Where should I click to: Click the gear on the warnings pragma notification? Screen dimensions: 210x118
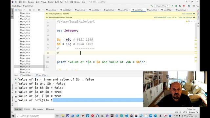tap(194, 17)
